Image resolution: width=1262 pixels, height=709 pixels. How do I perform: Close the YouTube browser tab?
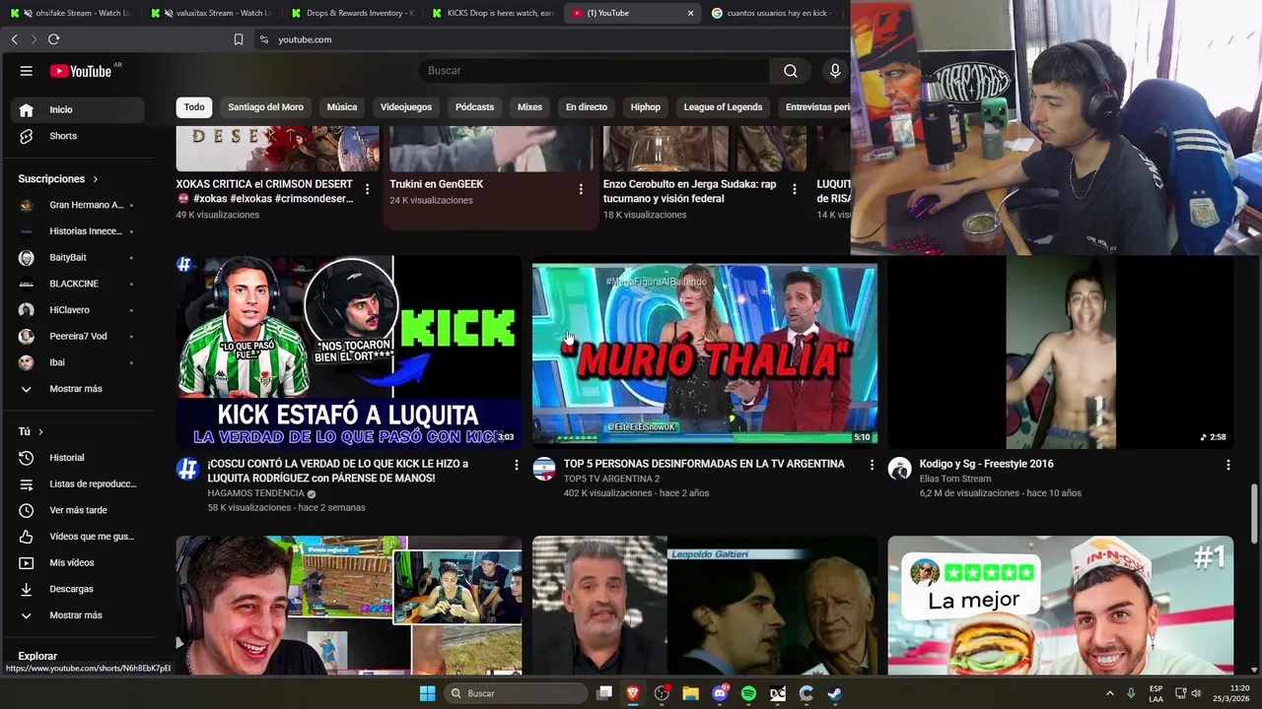(x=690, y=13)
